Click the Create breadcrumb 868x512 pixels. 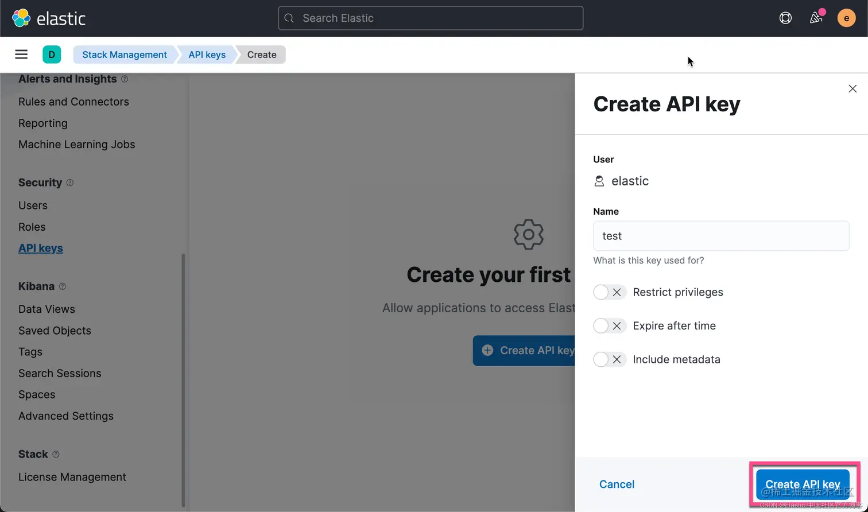click(262, 55)
